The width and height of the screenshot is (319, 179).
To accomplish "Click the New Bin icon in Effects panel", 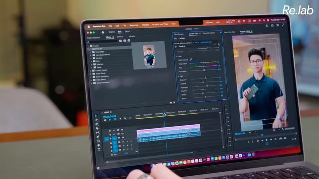I will [x=171, y=103].
